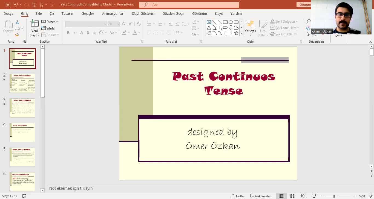Toggle align text left

(x=149, y=33)
